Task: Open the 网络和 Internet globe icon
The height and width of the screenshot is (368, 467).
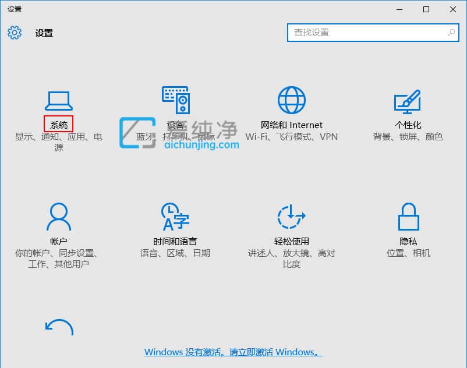Action: [292, 100]
